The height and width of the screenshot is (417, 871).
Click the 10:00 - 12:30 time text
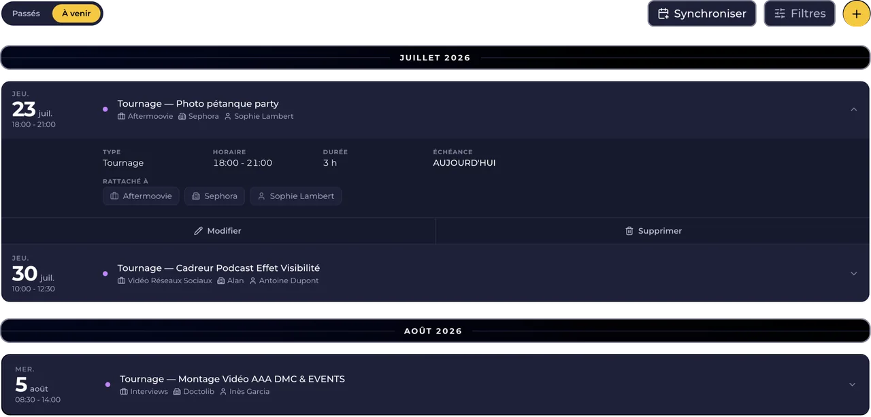33,289
